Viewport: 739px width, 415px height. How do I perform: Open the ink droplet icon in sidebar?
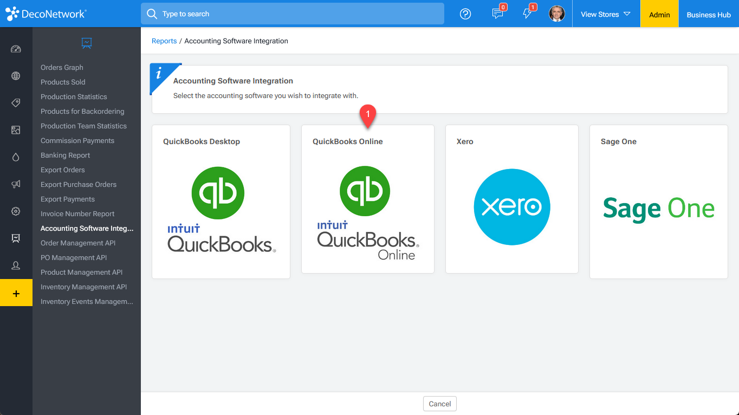tap(16, 157)
